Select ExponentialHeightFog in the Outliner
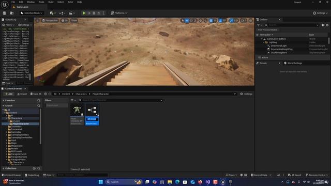This screenshot has width=331, height=186. click(281, 49)
